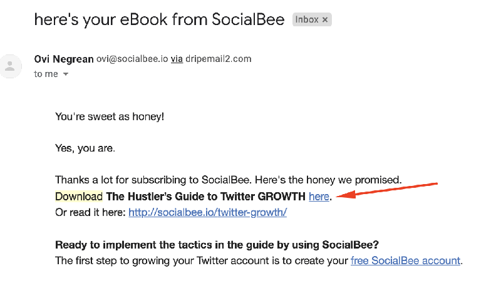The width and height of the screenshot is (501, 288).
Task: Follow the "free SocialBee account" link
Action: [405, 260]
